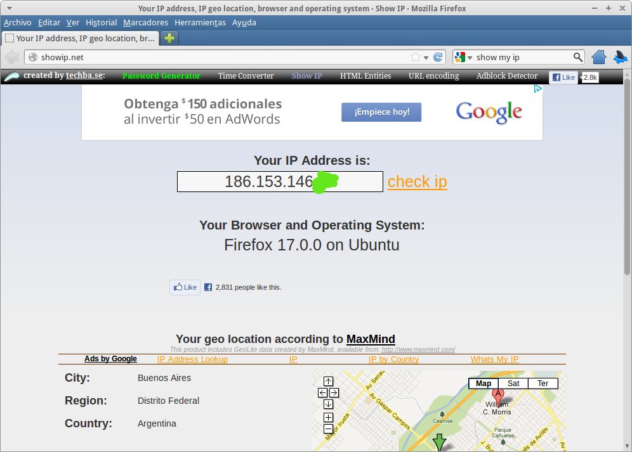Click the Buenos Aires city value
This screenshot has width=632, height=452.
(x=164, y=378)
